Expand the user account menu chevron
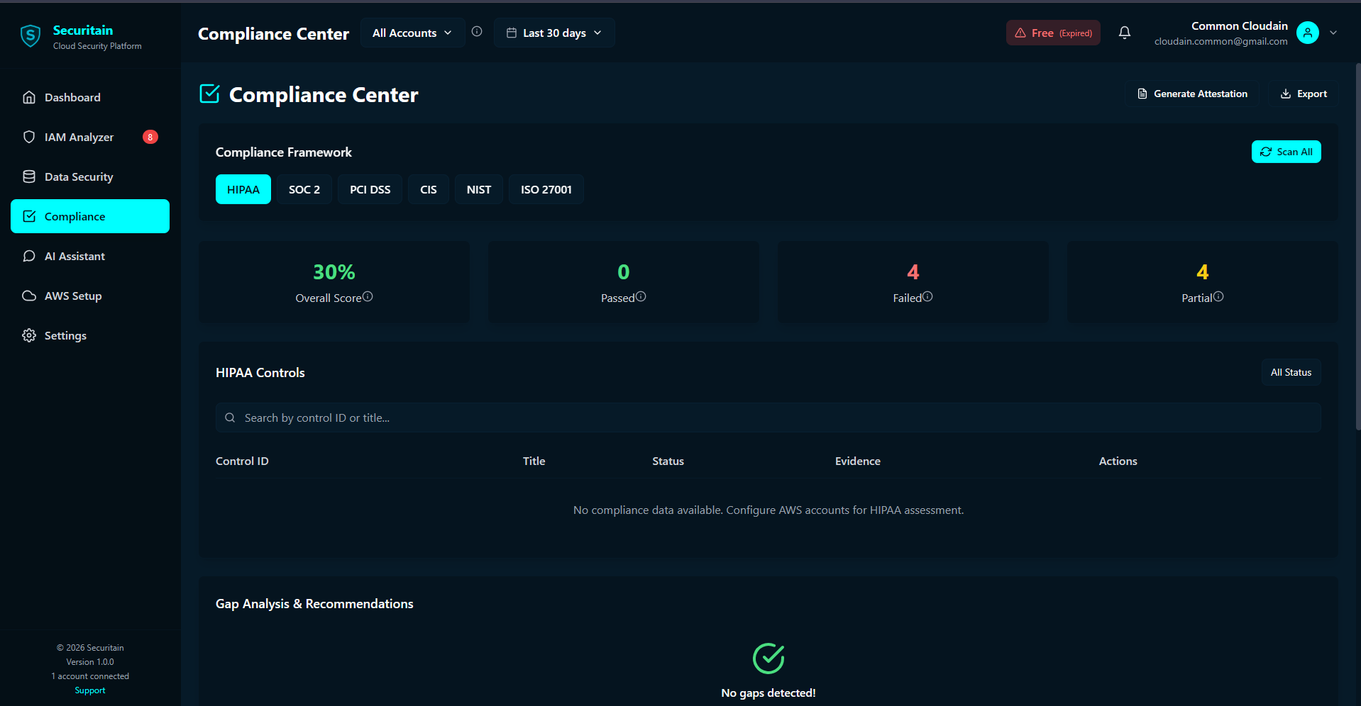 (x=1333, y=33)
